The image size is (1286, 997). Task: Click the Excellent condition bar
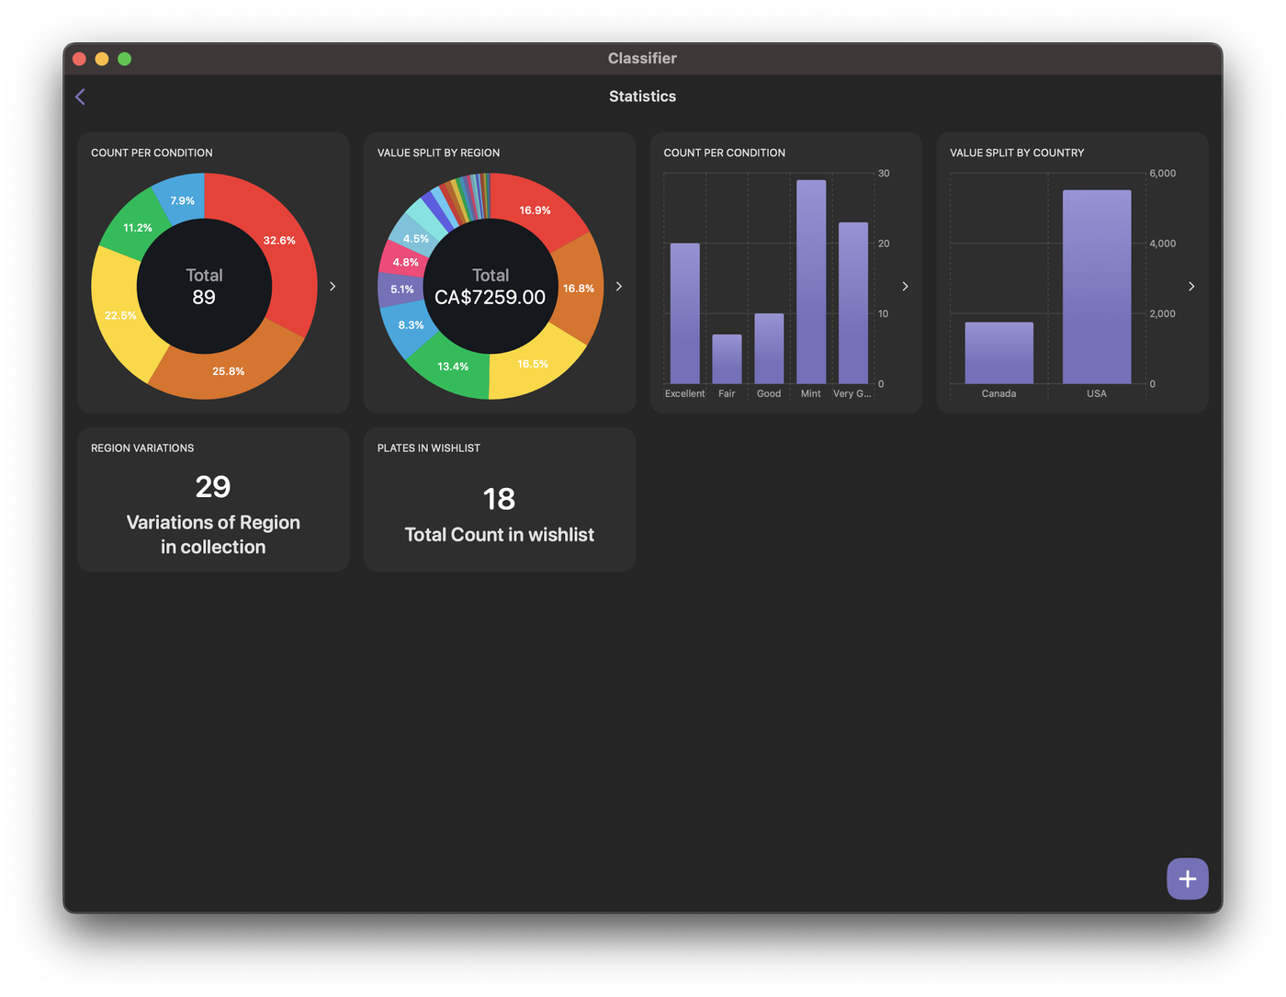[685, 313]
